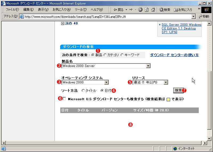Sort by タイトル radio button
The height and width of the screenshot is (152, 213).
83,91
